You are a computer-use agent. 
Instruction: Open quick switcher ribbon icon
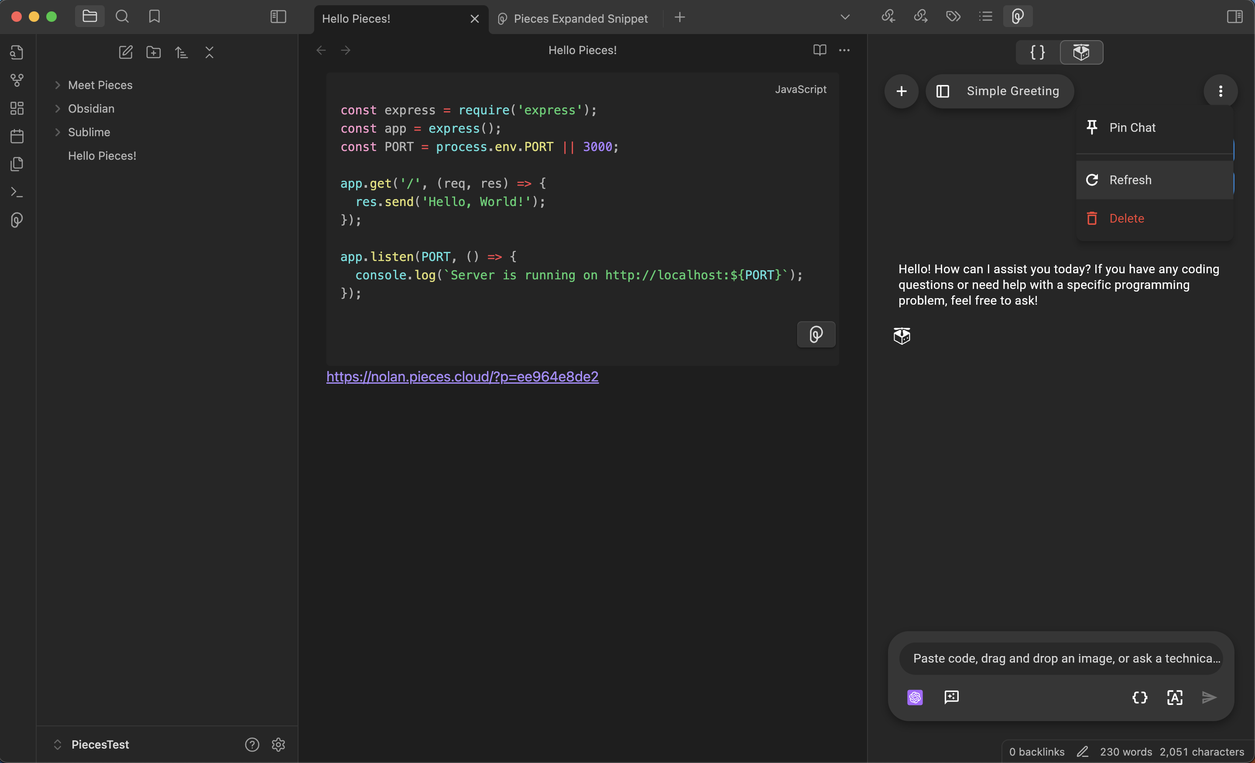click(x=17, y=52)
